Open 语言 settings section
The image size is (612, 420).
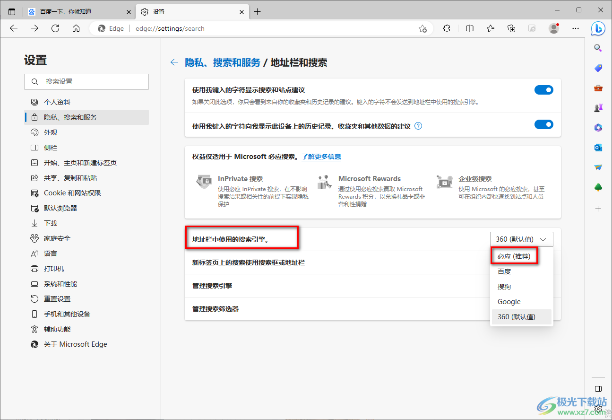click(86, 254)
